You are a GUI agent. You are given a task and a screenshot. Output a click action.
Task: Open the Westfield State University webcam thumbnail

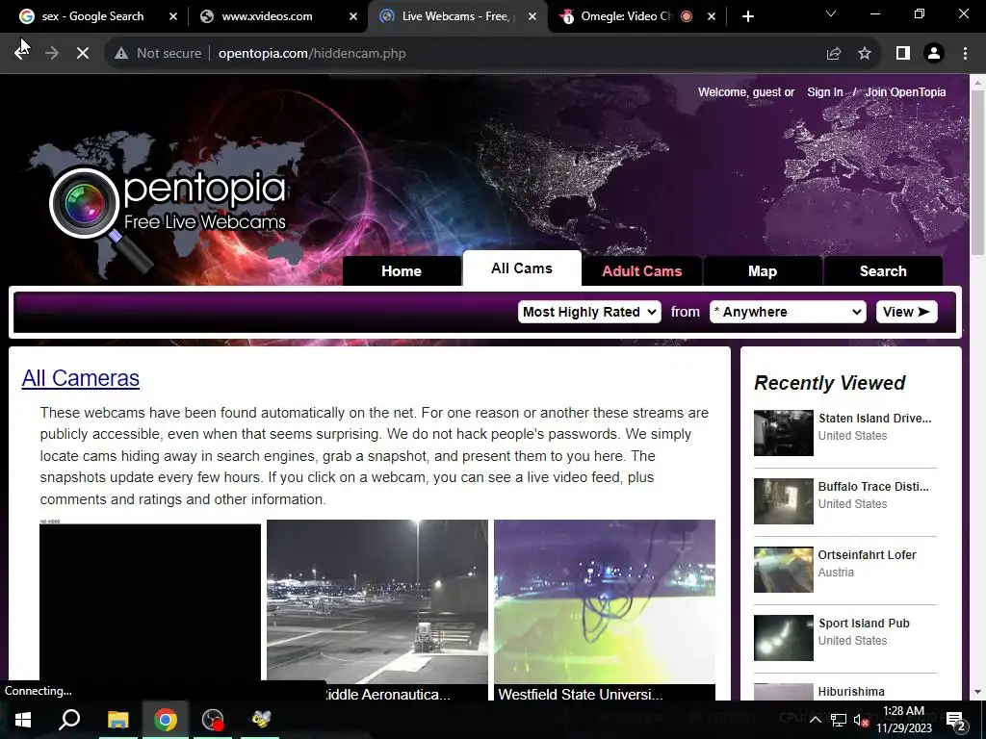(605, 602)
